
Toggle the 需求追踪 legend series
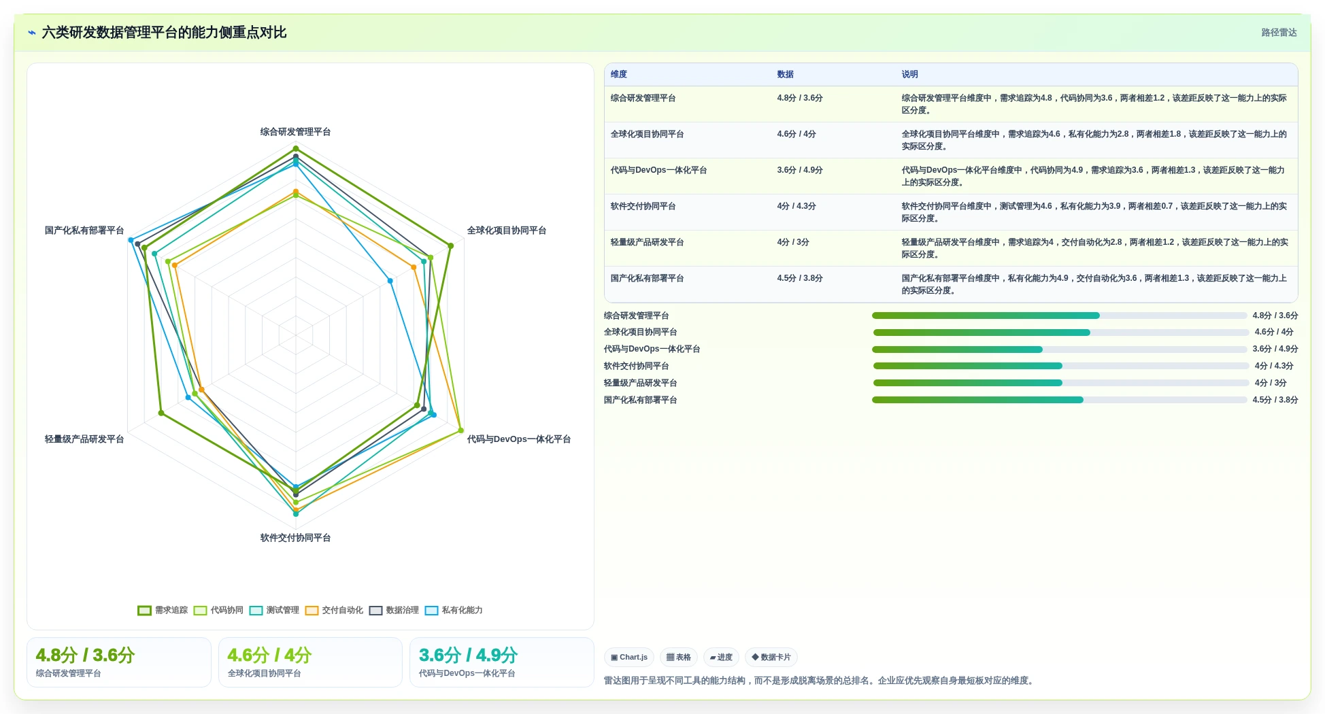[163, 610]
